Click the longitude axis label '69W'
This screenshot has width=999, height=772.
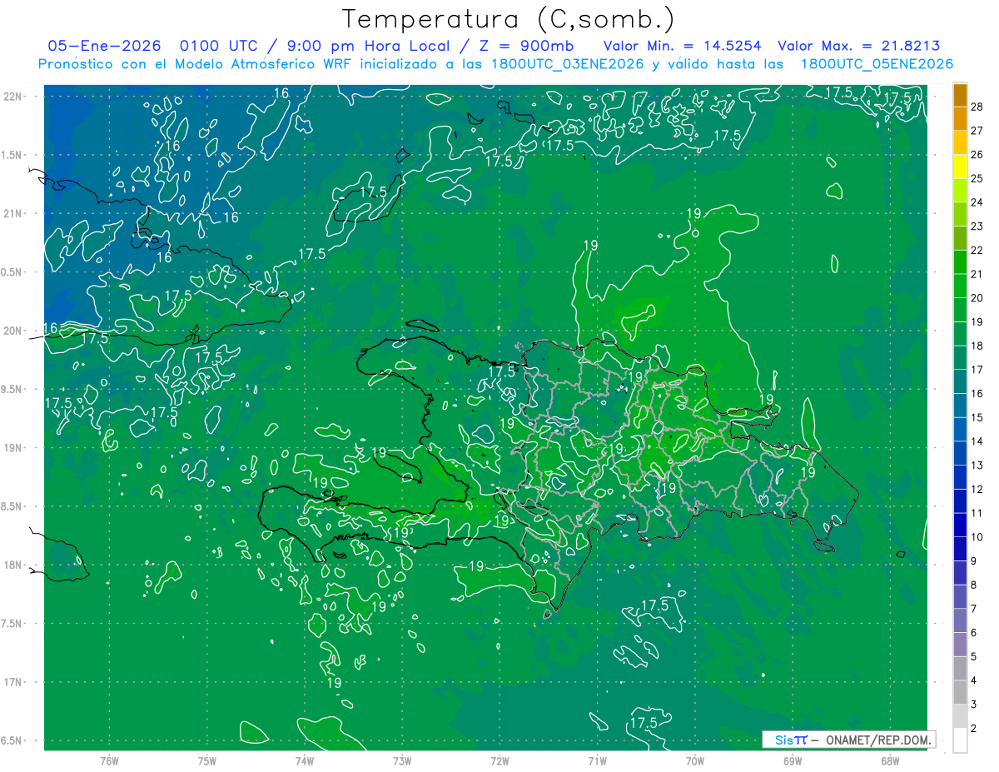793,761
